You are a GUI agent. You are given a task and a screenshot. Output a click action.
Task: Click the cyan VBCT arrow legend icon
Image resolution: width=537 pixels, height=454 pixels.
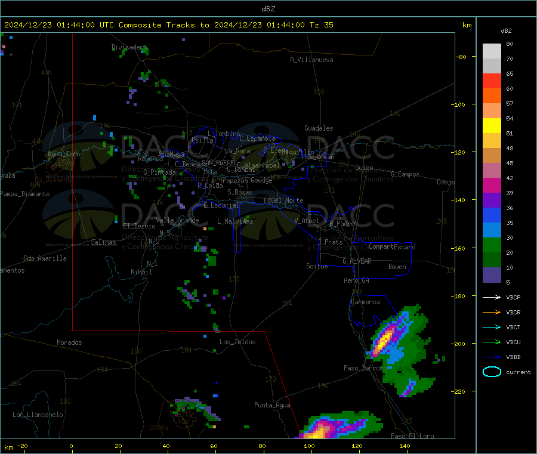point(492,328)
